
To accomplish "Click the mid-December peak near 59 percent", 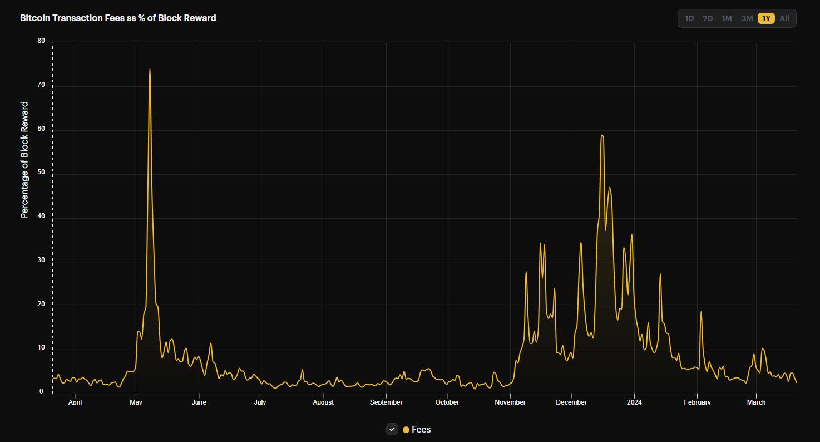I will 602,135.
